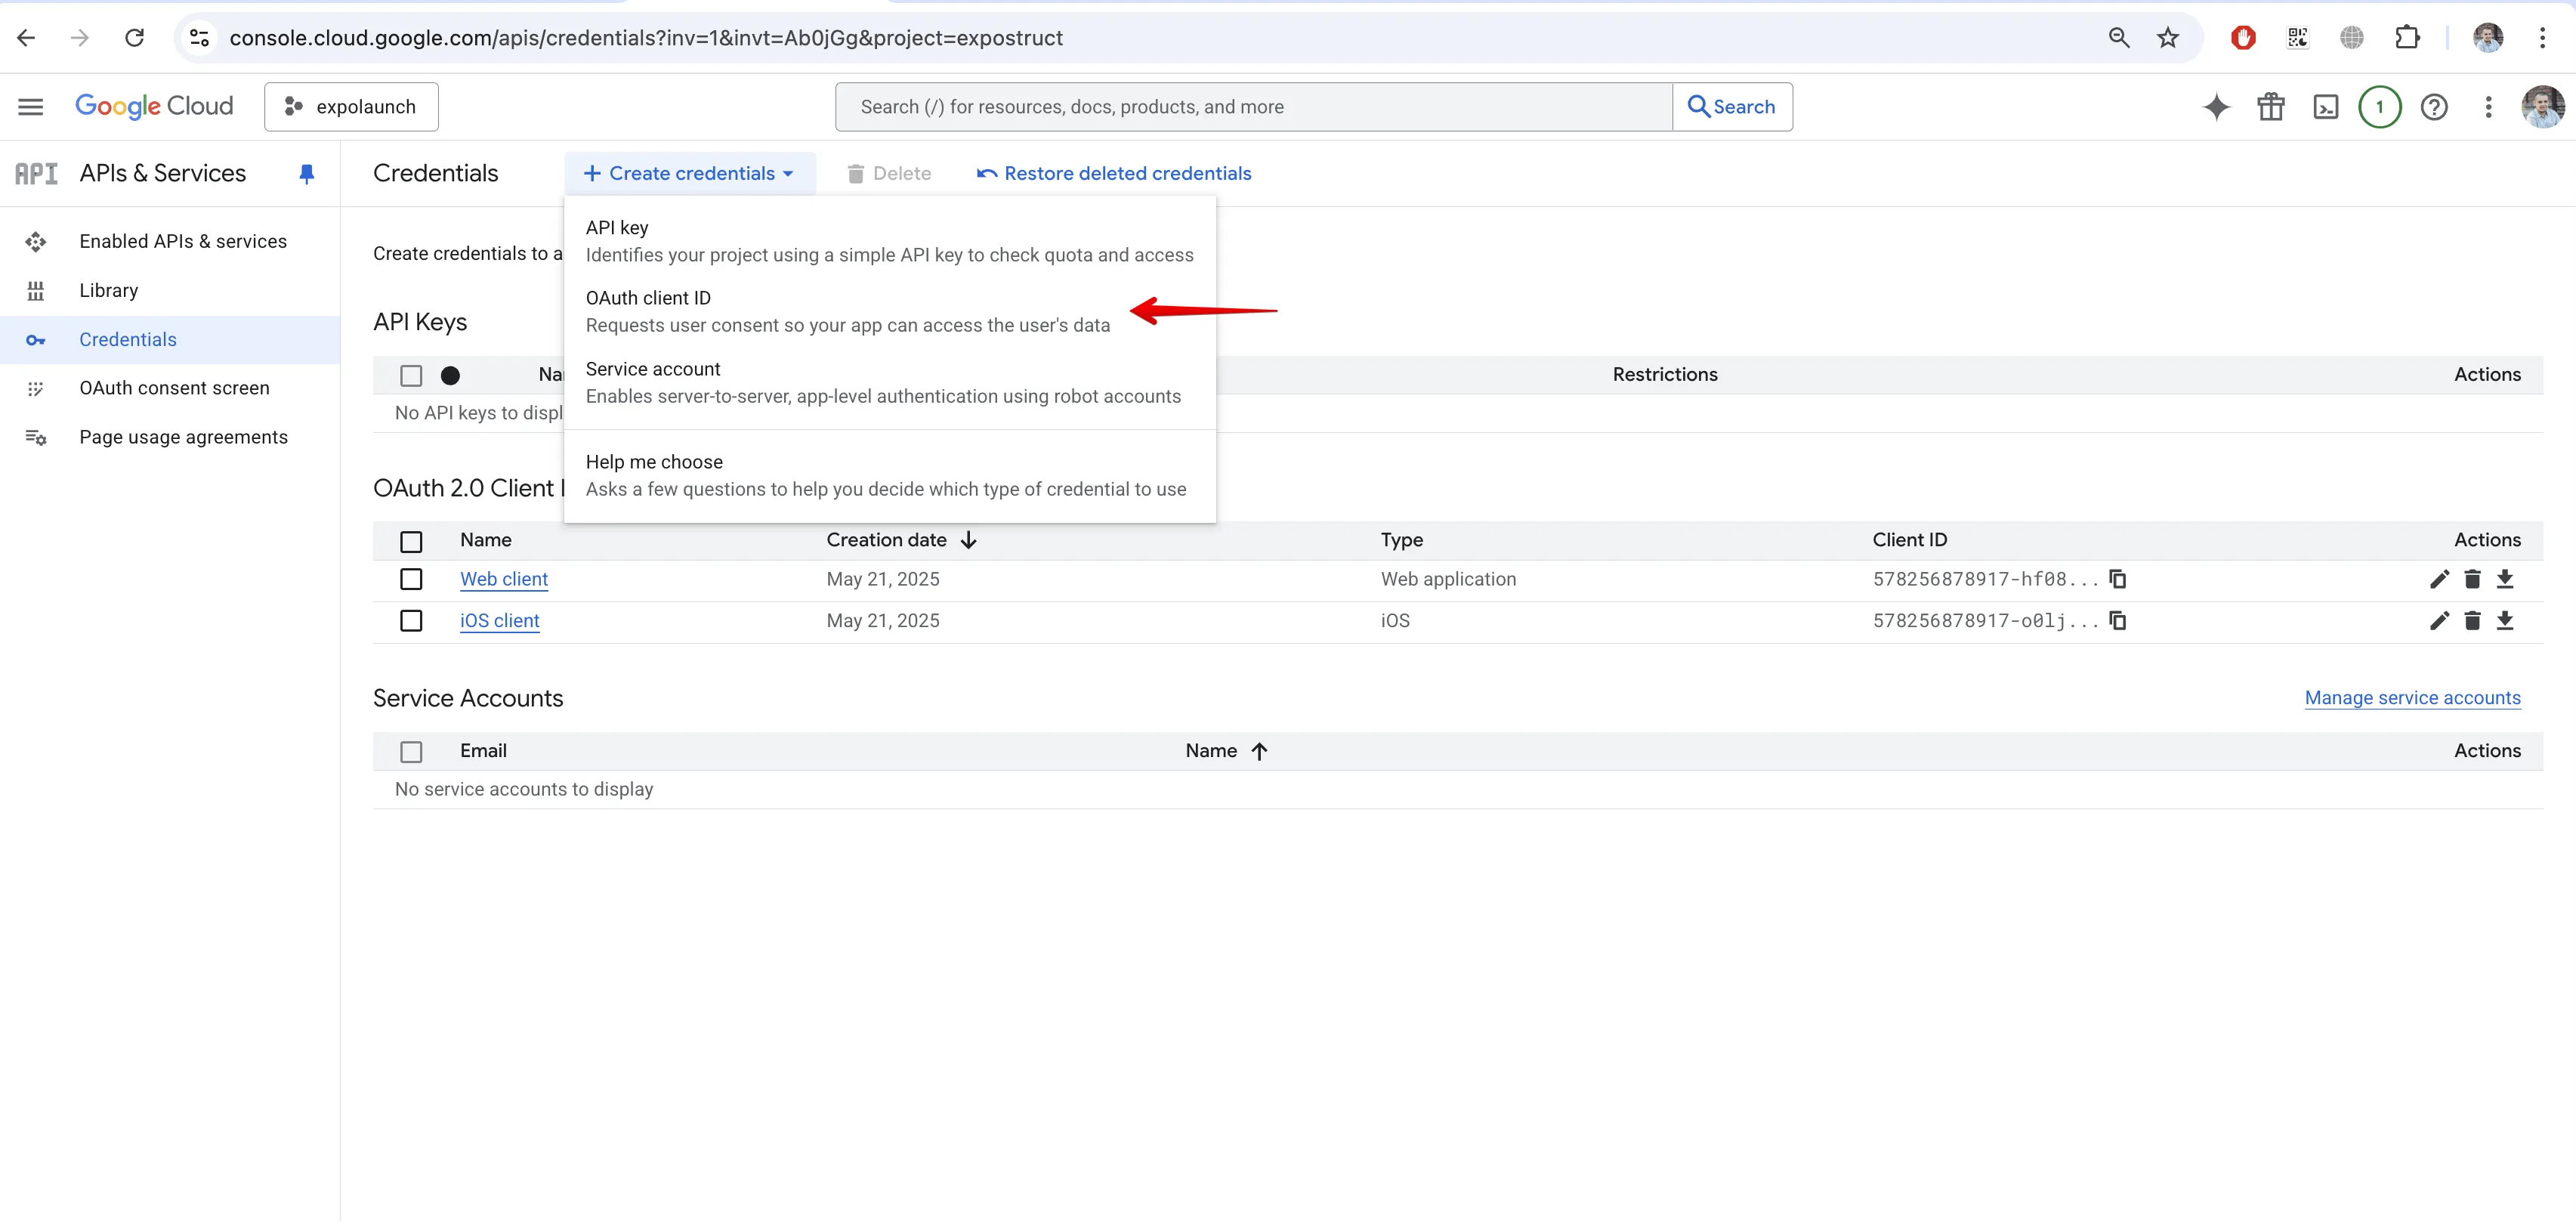
Task: Open the expolaunch project selector
Action: pyautogui.click(x=351, y=107)
